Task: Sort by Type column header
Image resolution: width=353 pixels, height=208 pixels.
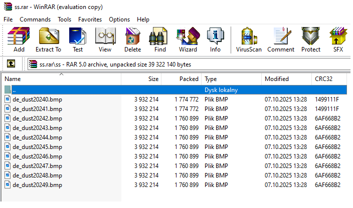Action: [232, 79]
